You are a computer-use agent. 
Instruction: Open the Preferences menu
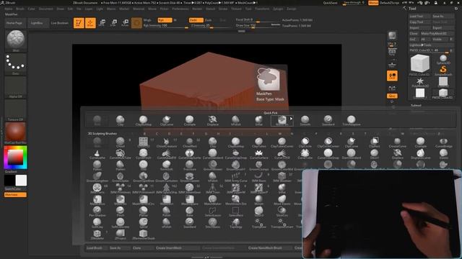point(180,9)
